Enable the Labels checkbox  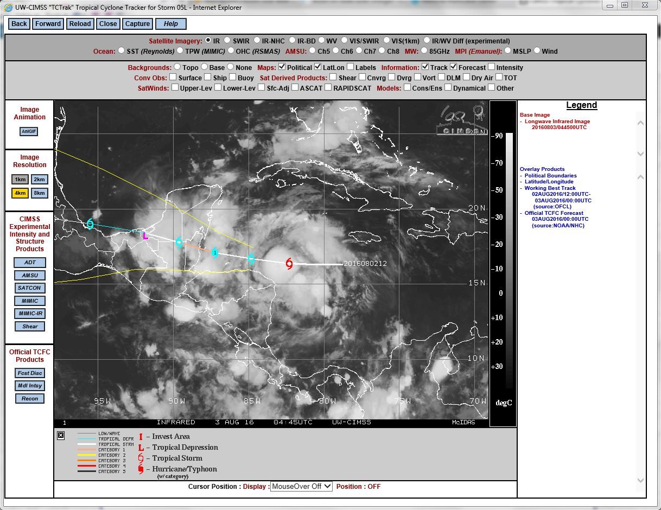350,67
